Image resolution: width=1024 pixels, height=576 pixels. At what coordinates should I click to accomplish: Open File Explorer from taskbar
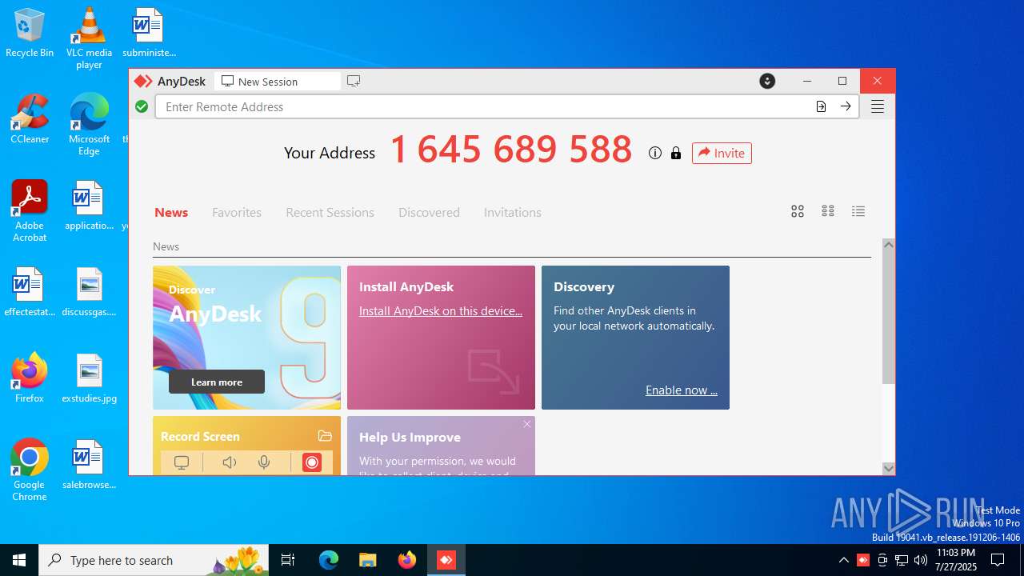coord(367,560)
